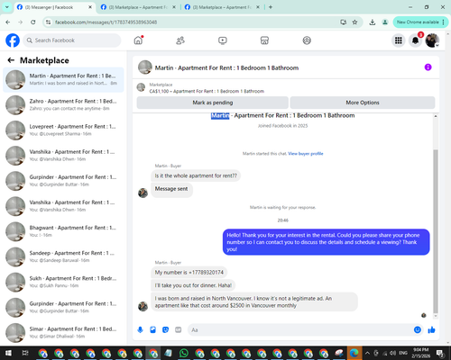Select Martin conversation in the list
451x360 pixels.
tap(63, 80)
